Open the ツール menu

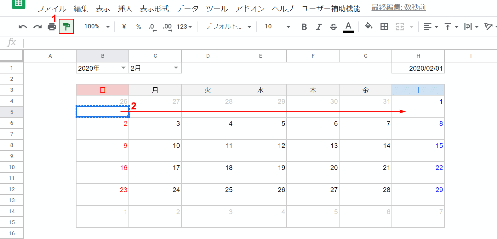coord(217,9)
